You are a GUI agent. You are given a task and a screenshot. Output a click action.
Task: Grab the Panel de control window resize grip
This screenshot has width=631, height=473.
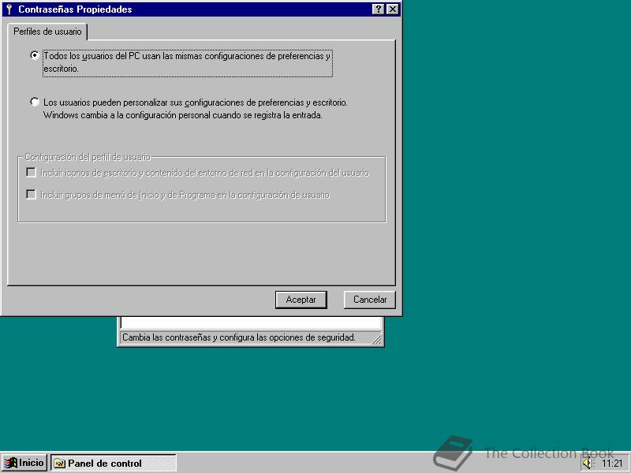[377, 339]
